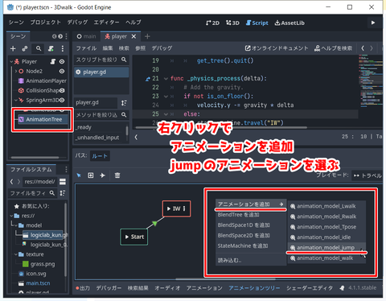
Task: Collapse the model folder
Action: 16,225
